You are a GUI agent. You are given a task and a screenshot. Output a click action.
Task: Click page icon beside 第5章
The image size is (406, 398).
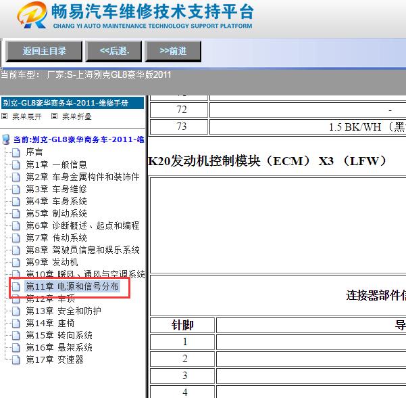tap(16, 213)
